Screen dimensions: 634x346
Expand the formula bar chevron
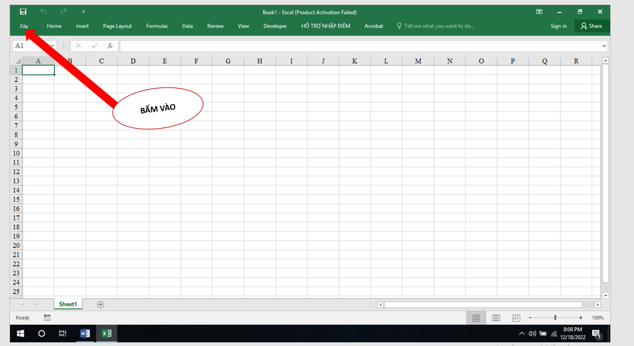603,46
